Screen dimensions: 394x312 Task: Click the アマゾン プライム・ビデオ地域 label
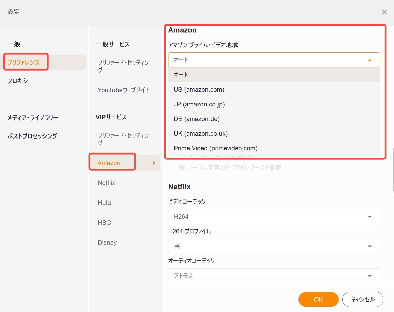pyautogui.click(x=203, y=45)
